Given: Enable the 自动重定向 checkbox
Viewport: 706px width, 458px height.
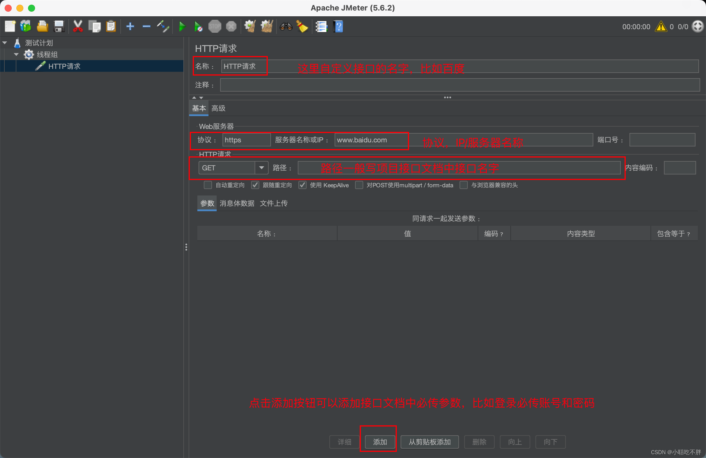Looking at the screenshot, I should (208, 185).
